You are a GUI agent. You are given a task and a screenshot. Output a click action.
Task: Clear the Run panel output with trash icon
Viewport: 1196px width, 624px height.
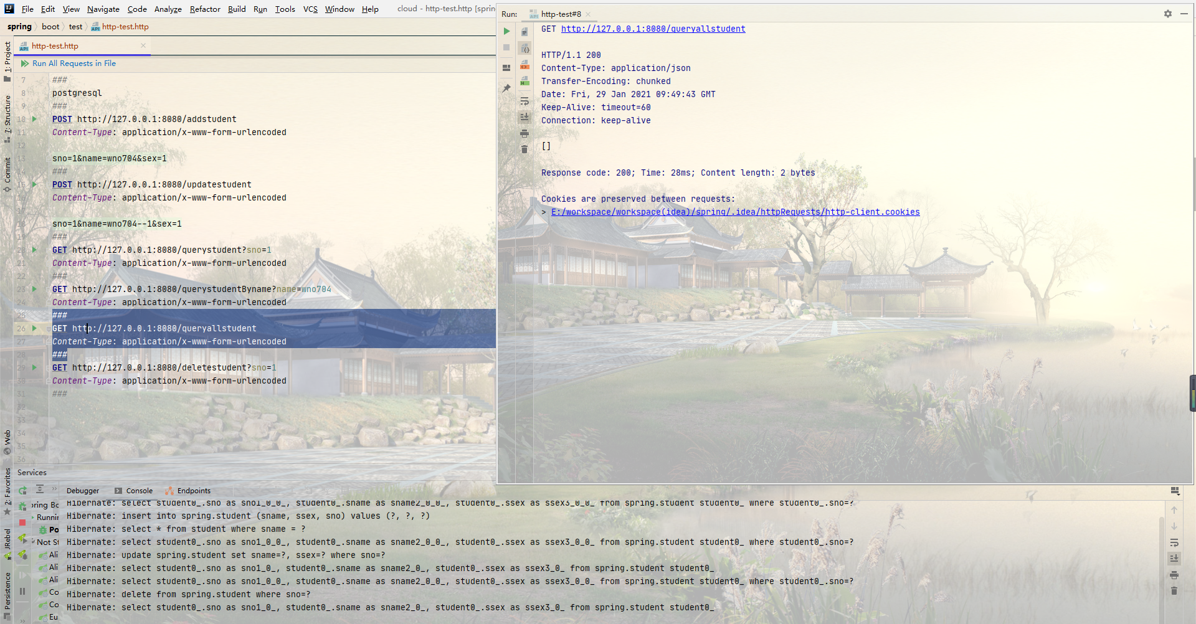pyautogui.click(x=524, y=149)
